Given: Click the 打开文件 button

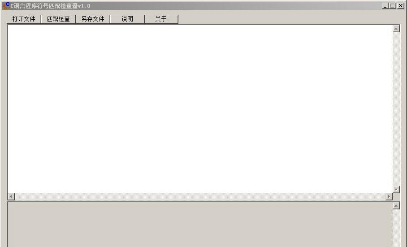Looking at the screenshot, I should pyautogui.click(x=24, y=19).
